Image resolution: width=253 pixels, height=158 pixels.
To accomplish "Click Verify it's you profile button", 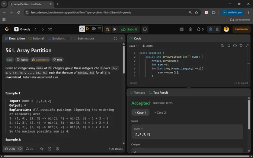I will click(x=233, y=12).
